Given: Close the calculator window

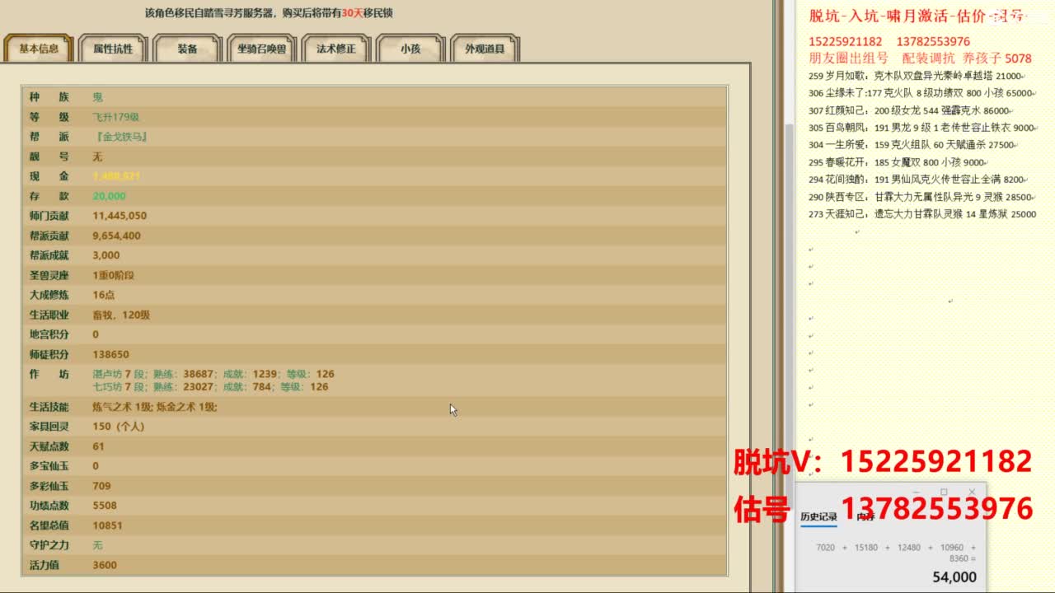Looking at the screenshot, I should click(972, 493).
